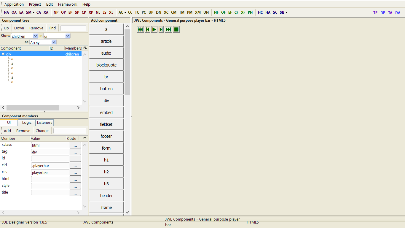Open the Show dropdown set to children
The height and width of the screenshot is (228, 405).
coord(24,36)
